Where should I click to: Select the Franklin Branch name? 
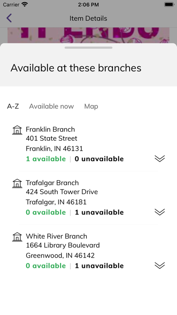[x=50, y=129]
